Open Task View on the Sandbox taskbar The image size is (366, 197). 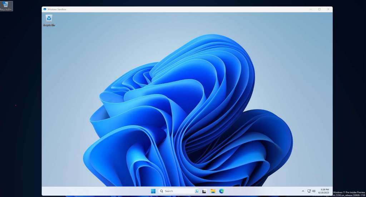tap(204, 191)
